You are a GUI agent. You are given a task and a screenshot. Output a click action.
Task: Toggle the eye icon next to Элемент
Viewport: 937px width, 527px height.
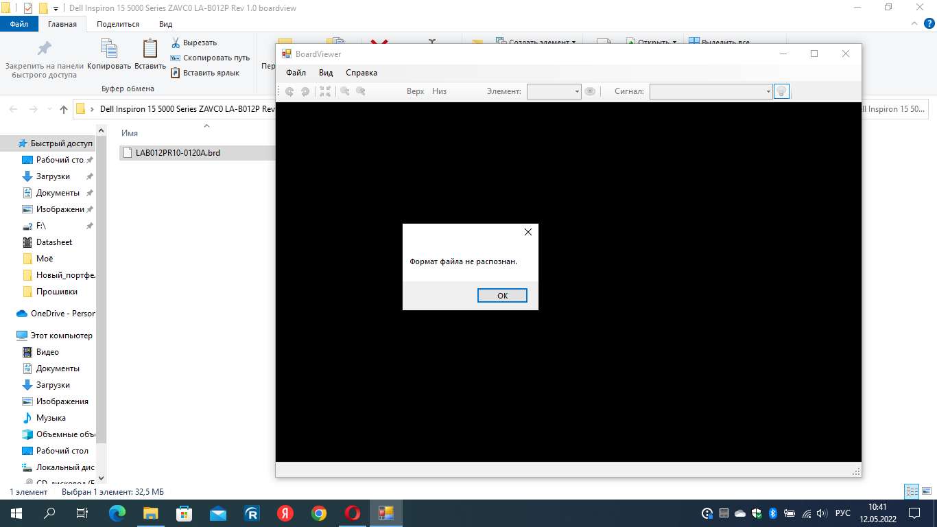590,91
